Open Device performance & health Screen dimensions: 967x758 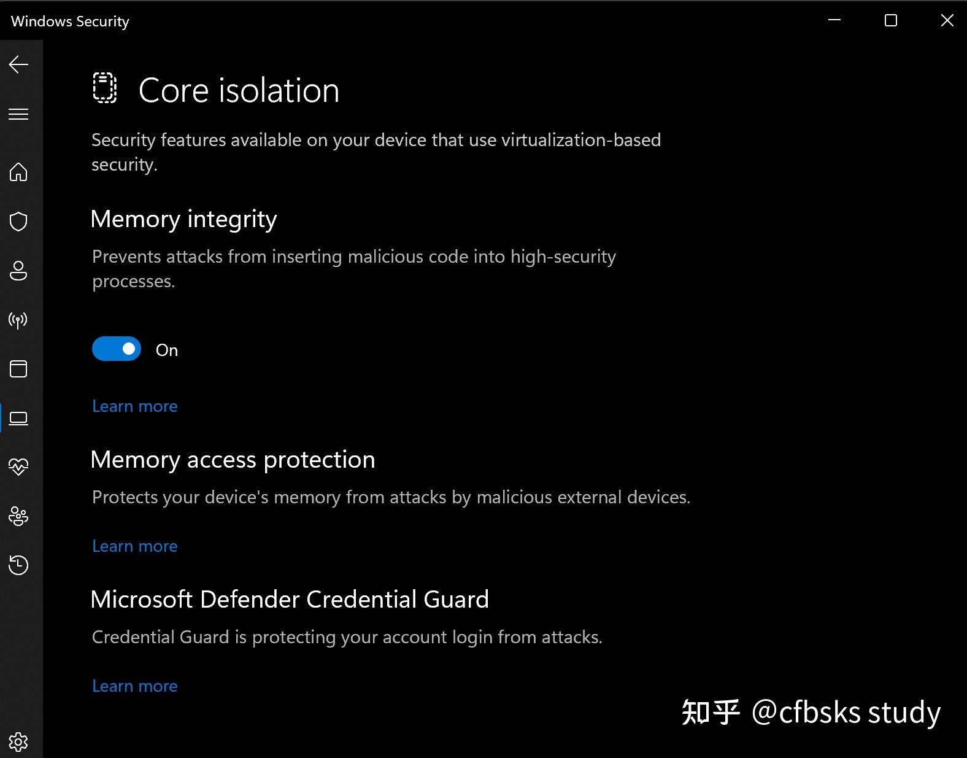point(19,466)
